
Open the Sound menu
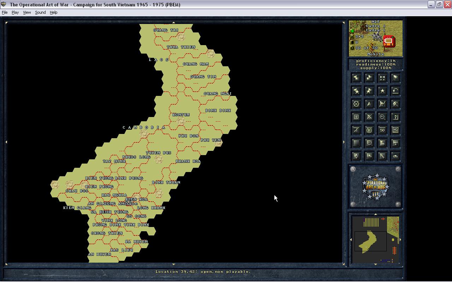40,12
